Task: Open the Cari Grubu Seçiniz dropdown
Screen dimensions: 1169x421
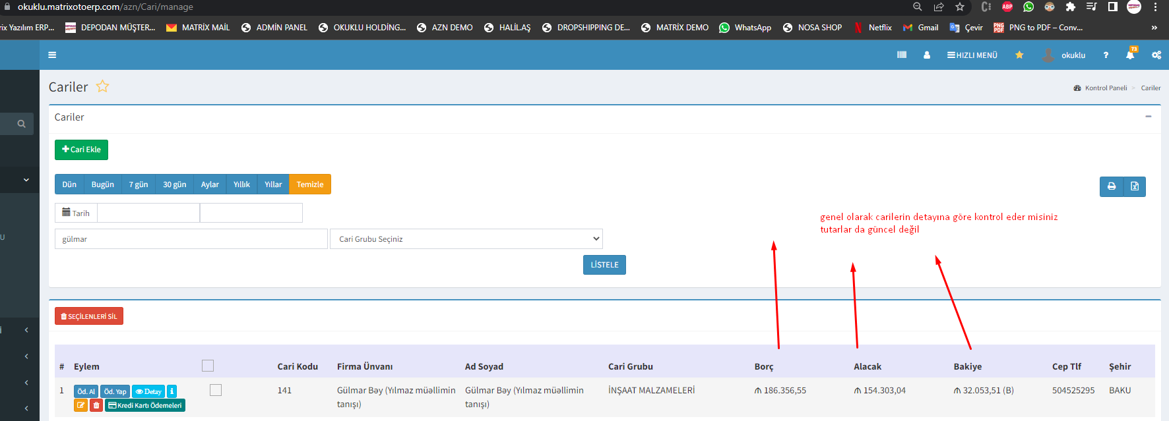Action: (466, 239)
